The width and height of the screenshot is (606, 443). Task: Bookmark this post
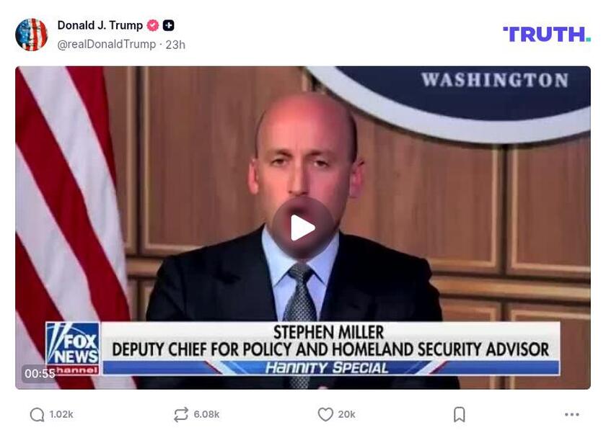(459, 414)
